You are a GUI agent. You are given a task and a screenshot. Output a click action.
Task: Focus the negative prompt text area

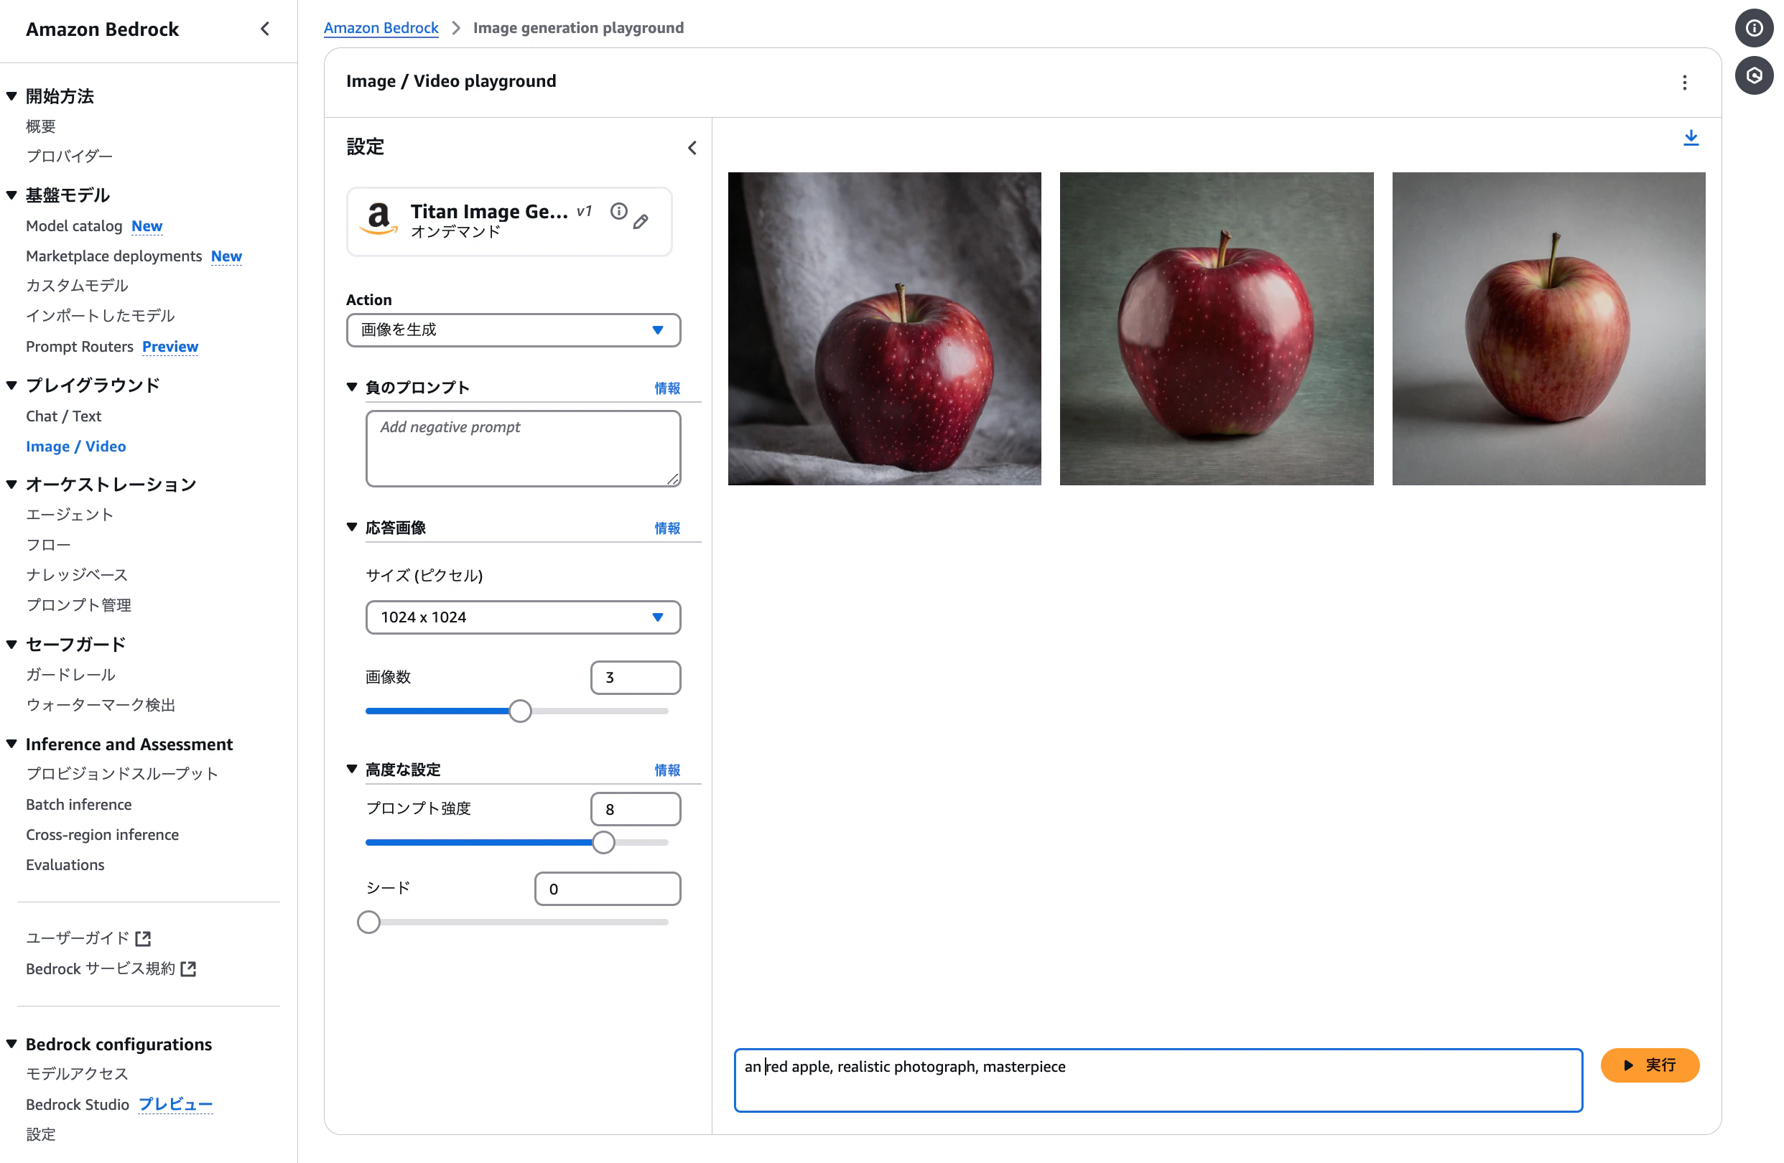coord(522,448)
